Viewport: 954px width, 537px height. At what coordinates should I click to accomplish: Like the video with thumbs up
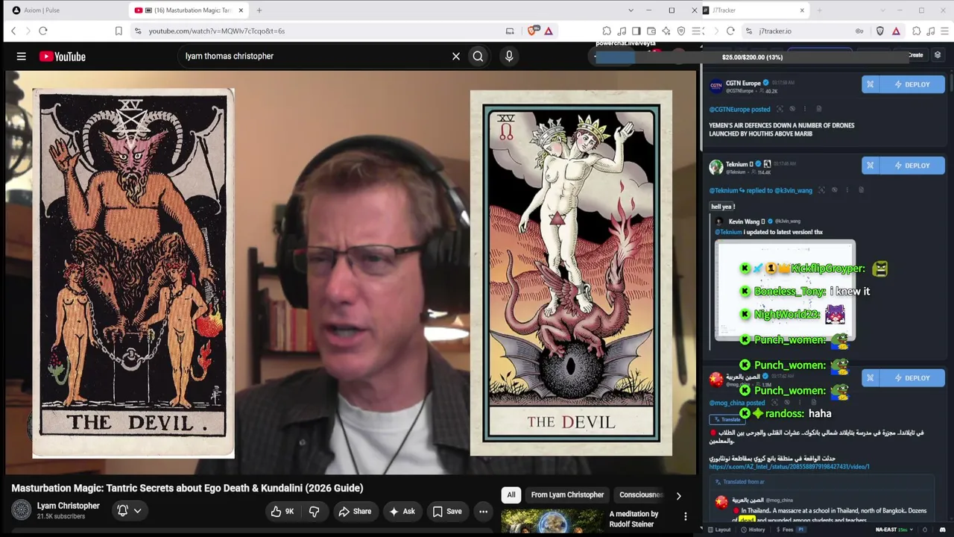tap(282, 511)
